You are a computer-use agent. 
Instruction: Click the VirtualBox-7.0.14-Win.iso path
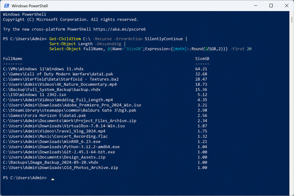[64, 126]
